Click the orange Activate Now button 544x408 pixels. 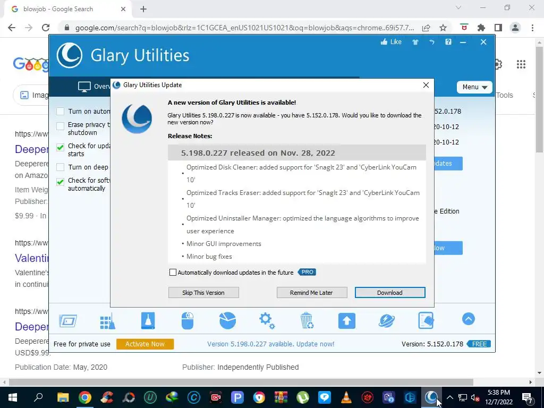(x=145, y=344)
